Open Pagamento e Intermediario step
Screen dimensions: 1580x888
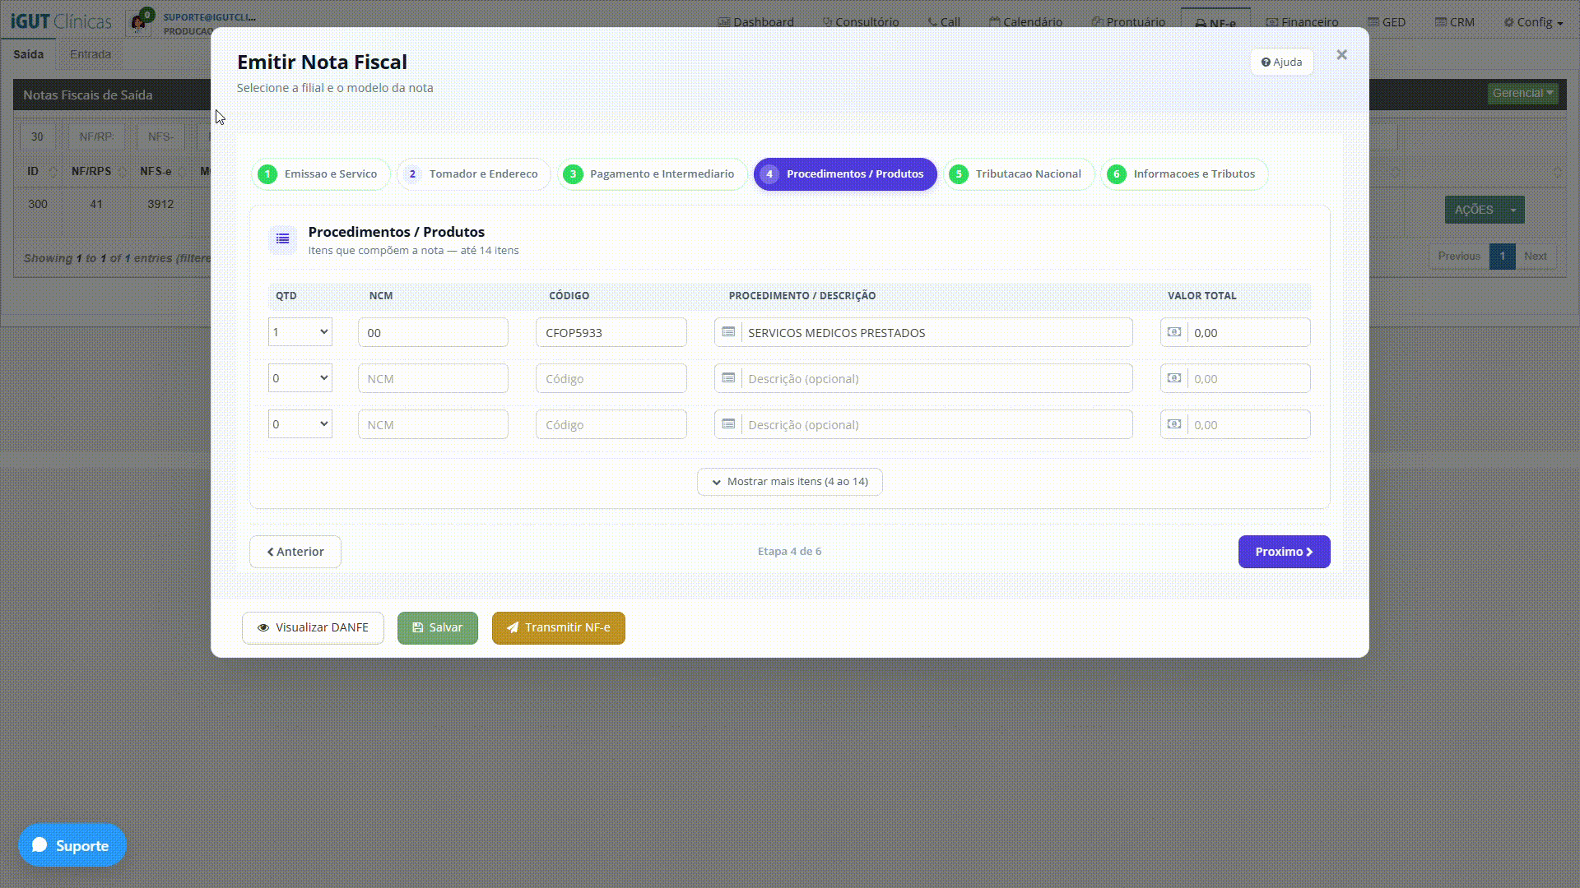(x=653, y=173)
